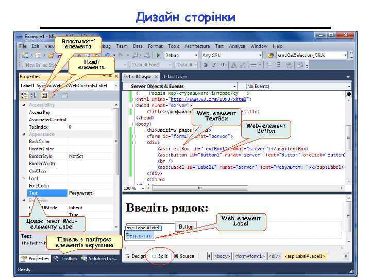Open the cmdGetSelection_Click find dropdown
The width and height of the screenshot is (371, 278).
coord(345,55)
